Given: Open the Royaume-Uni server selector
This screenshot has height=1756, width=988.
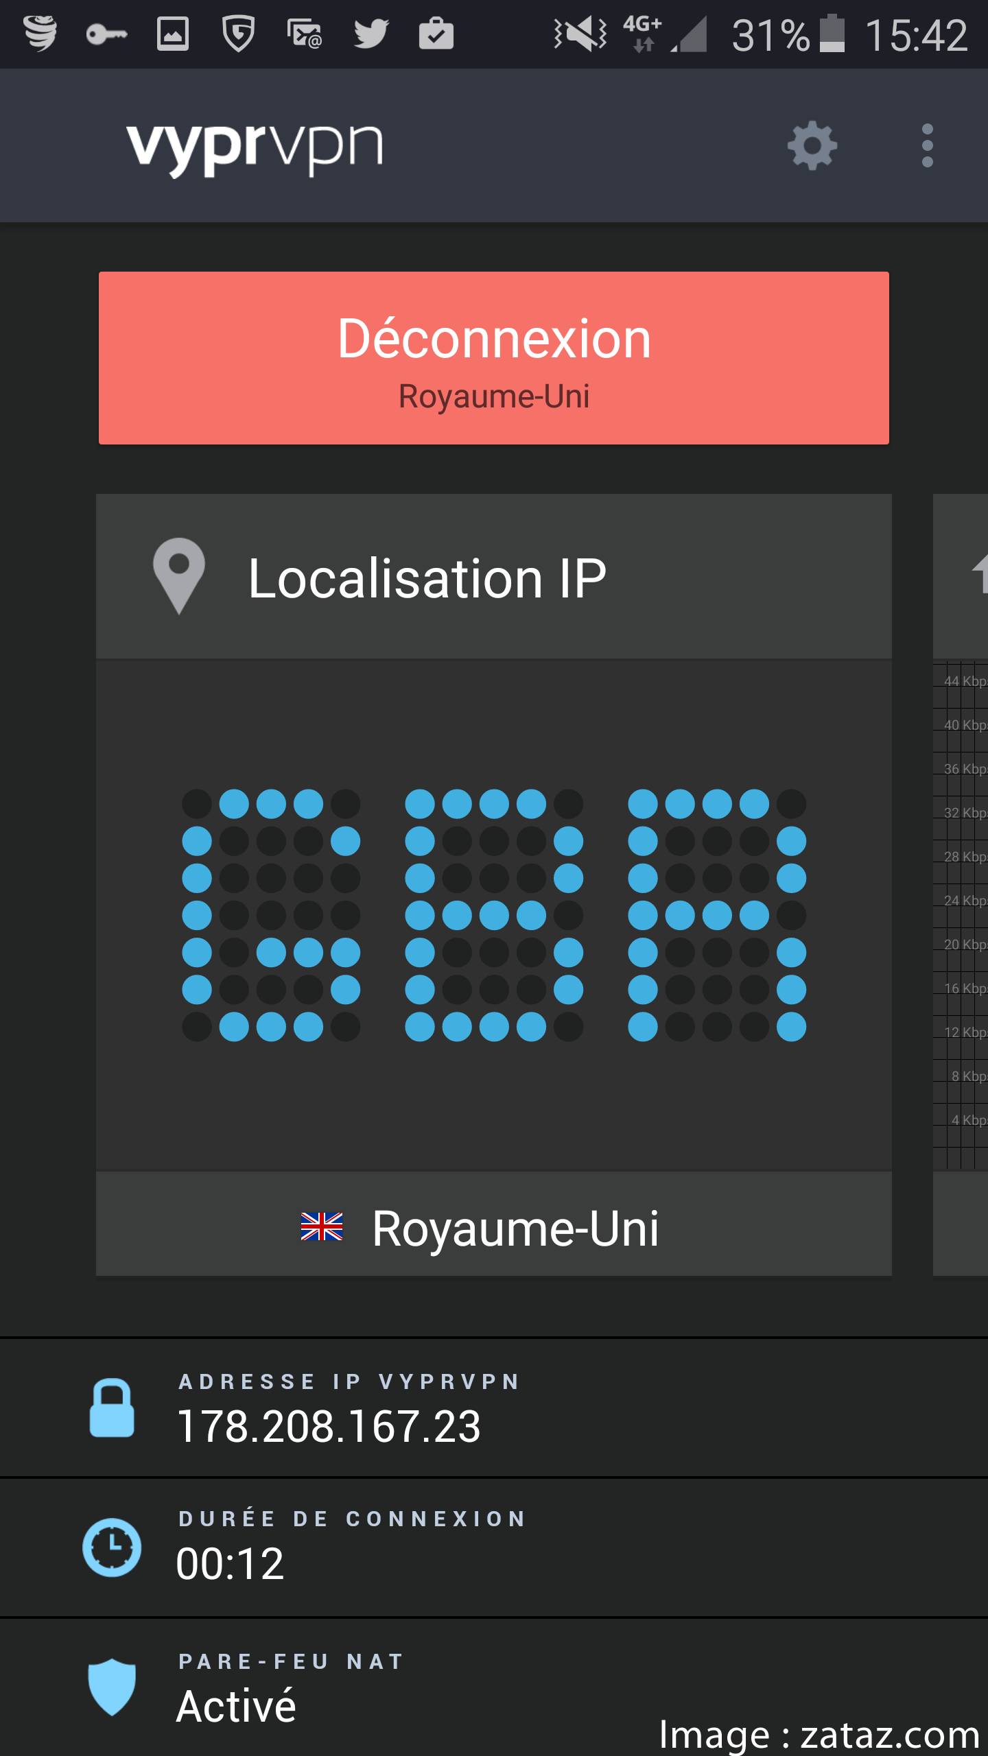Looking at the screenshot, I should pos(494,1224).
